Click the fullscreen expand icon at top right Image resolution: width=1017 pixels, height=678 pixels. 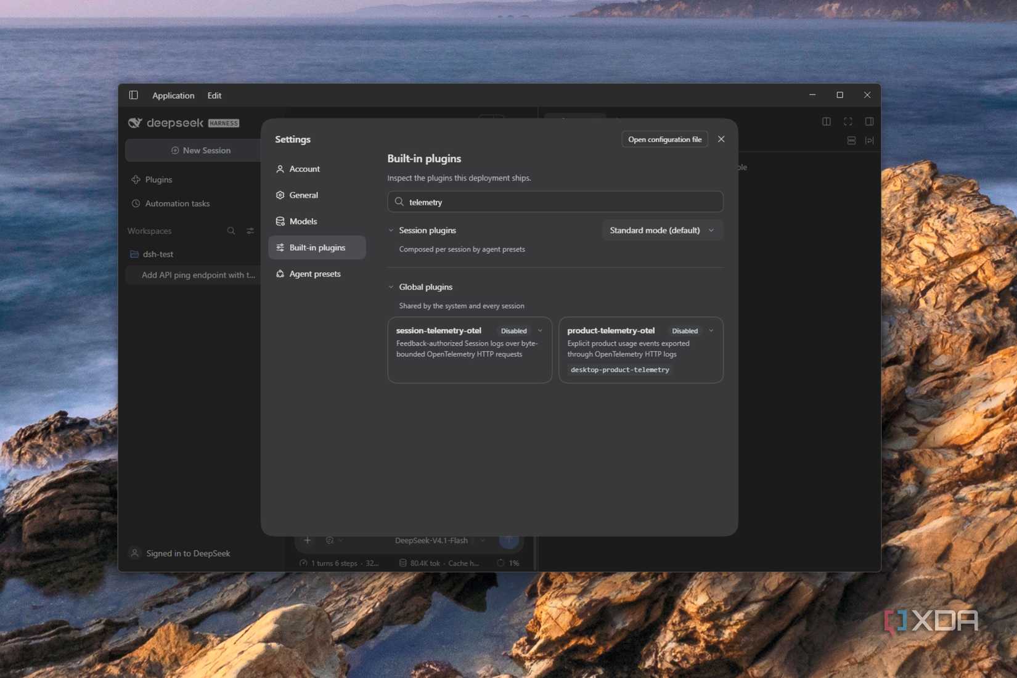[x=848, y=121]
